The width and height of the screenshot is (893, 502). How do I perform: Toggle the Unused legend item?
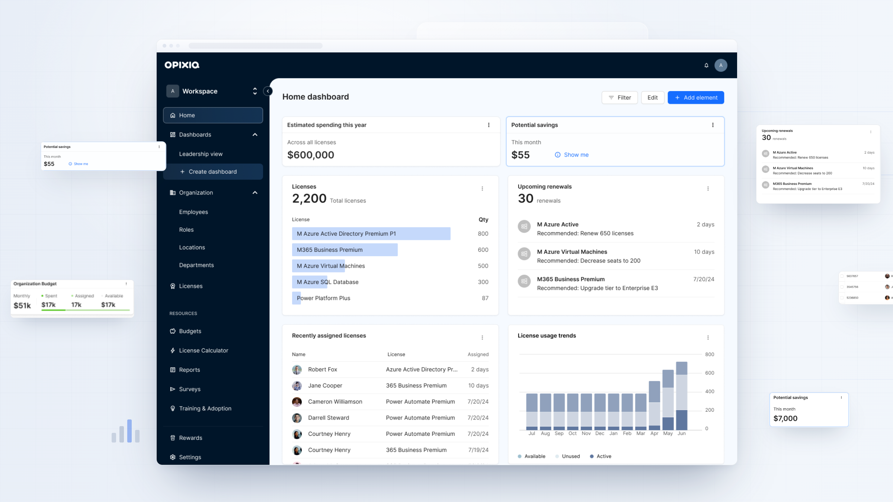coord(567,456)
